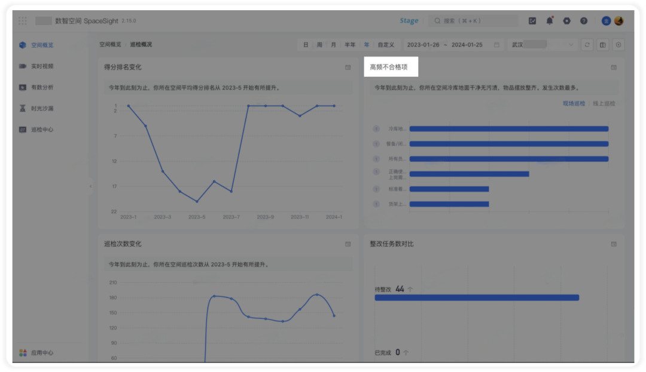Open 应用中心 in sidebar

click(x=42, y=353)
